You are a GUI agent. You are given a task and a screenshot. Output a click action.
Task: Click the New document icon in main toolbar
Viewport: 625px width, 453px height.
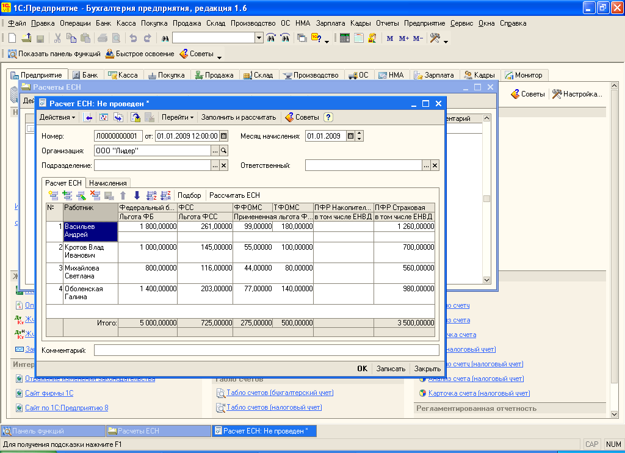12,38
